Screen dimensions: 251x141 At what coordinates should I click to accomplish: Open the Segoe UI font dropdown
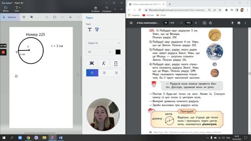(x=104, y=43)
